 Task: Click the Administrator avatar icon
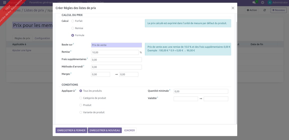pyautogui.click(x=270, y=3)
